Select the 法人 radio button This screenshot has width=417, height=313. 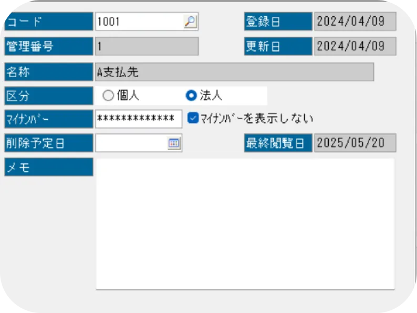click(x=191, y=96)
